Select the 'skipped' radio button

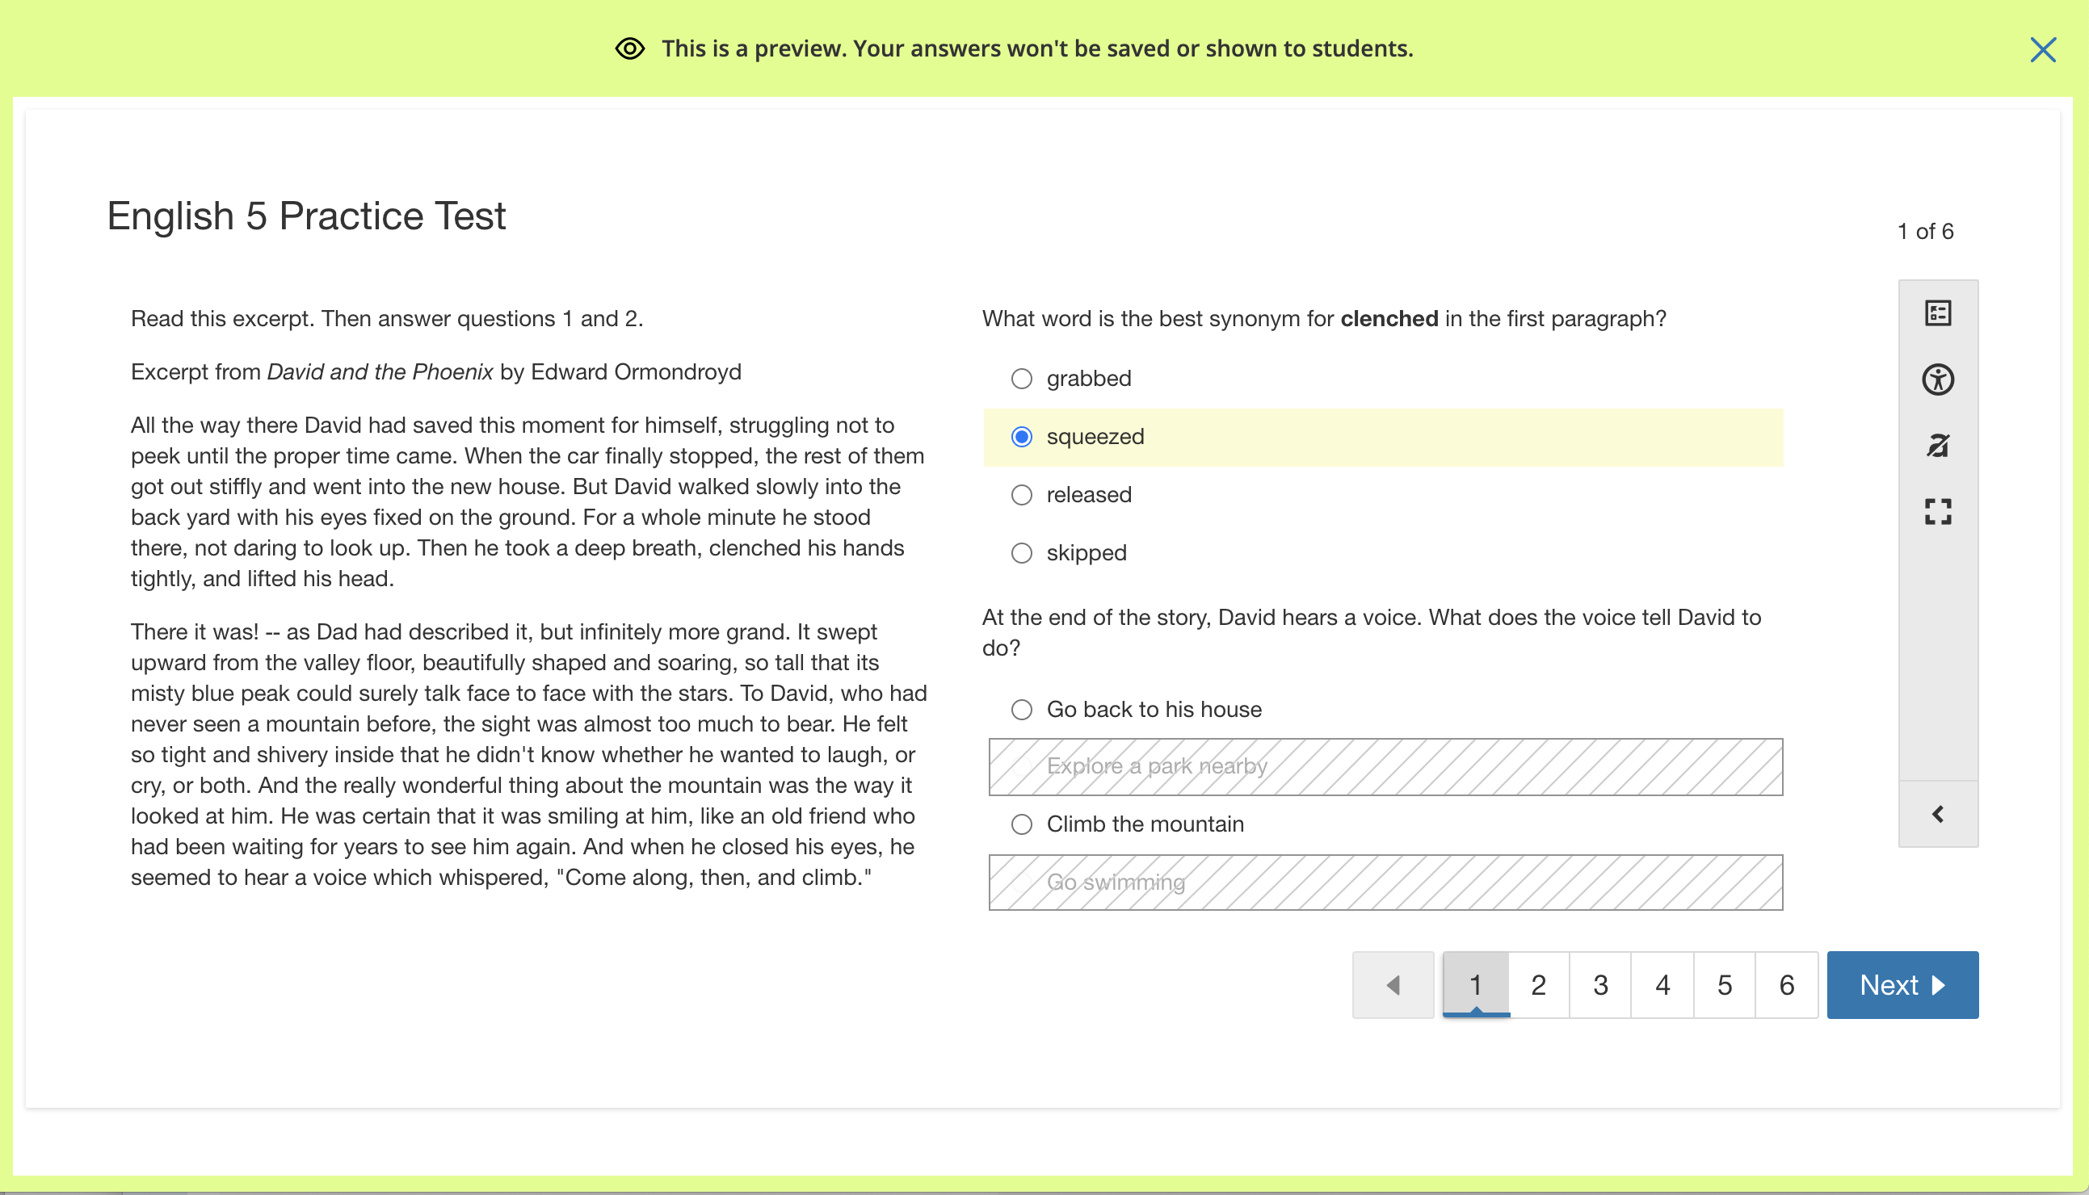(x=1022, y=553)
